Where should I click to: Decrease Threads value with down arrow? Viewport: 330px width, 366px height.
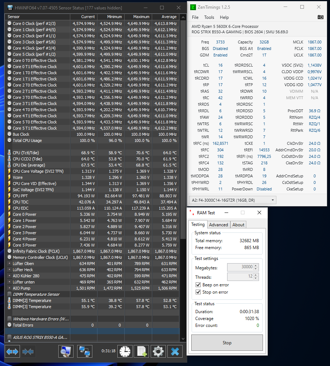[256, 278]
